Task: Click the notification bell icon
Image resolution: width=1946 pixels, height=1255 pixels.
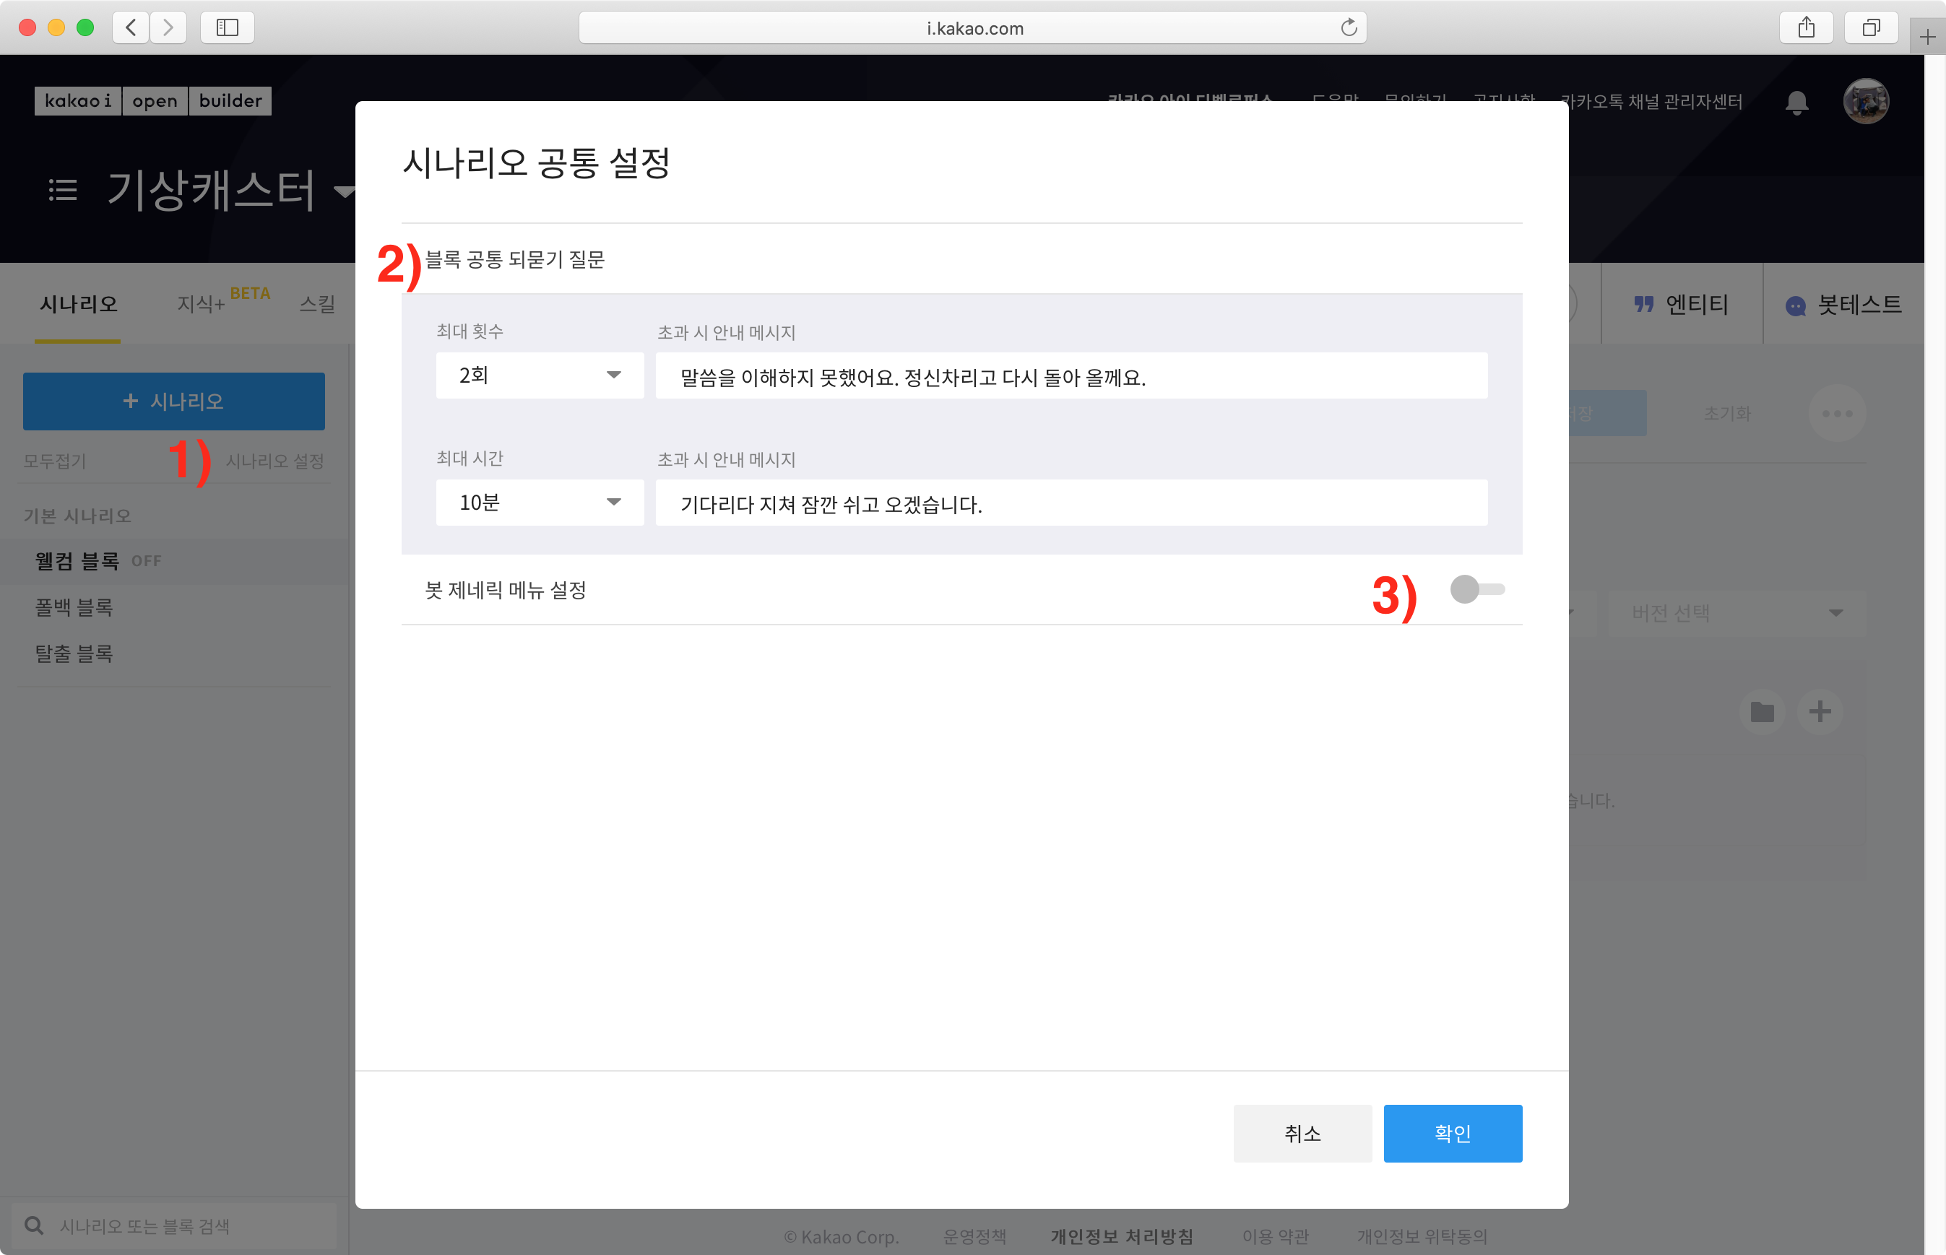Action: [1796, 102]
